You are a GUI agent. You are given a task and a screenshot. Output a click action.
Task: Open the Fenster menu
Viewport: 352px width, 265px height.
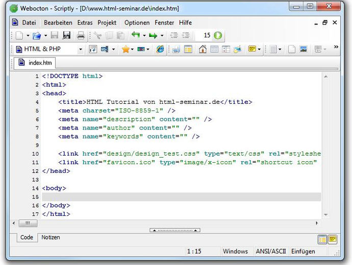coord(164,23)
